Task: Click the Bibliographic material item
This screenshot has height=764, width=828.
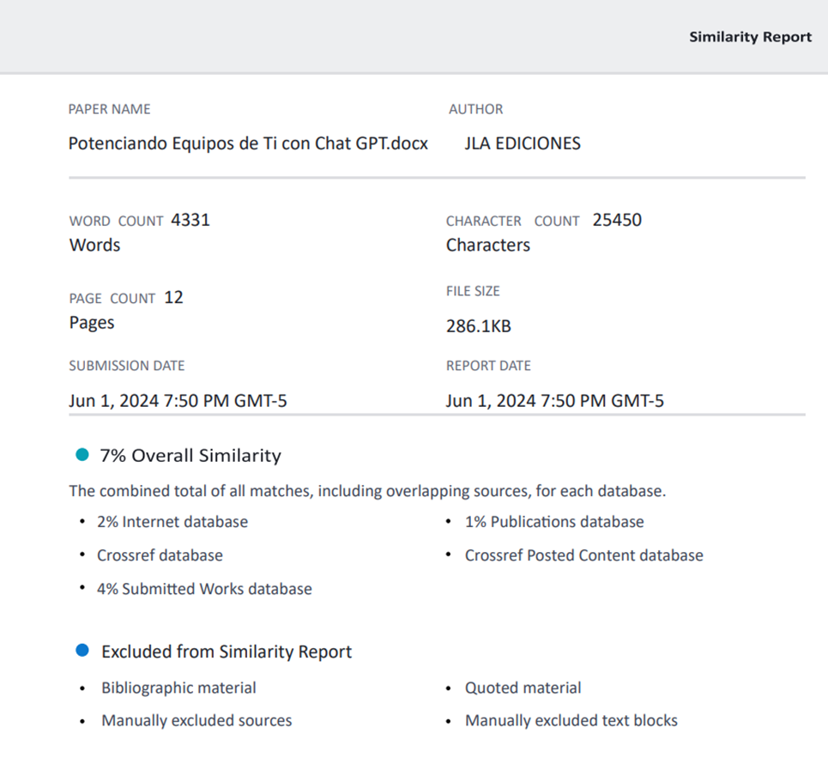Action: [178, 688]
